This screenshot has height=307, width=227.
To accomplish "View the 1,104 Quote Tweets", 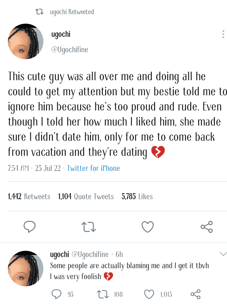I will tap(86, 197).
